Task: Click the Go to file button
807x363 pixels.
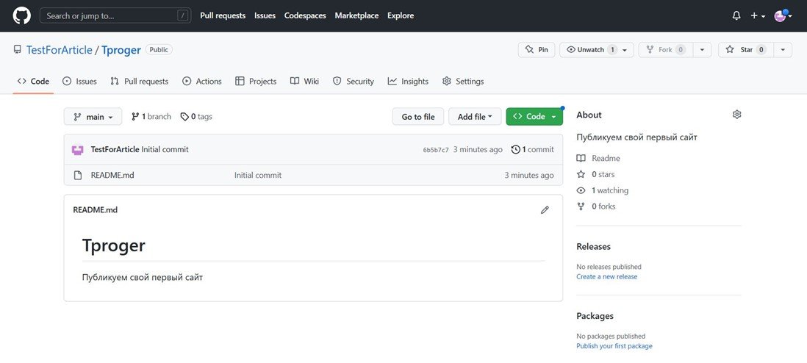Action: pyautogui.click(x=418, y=117)
